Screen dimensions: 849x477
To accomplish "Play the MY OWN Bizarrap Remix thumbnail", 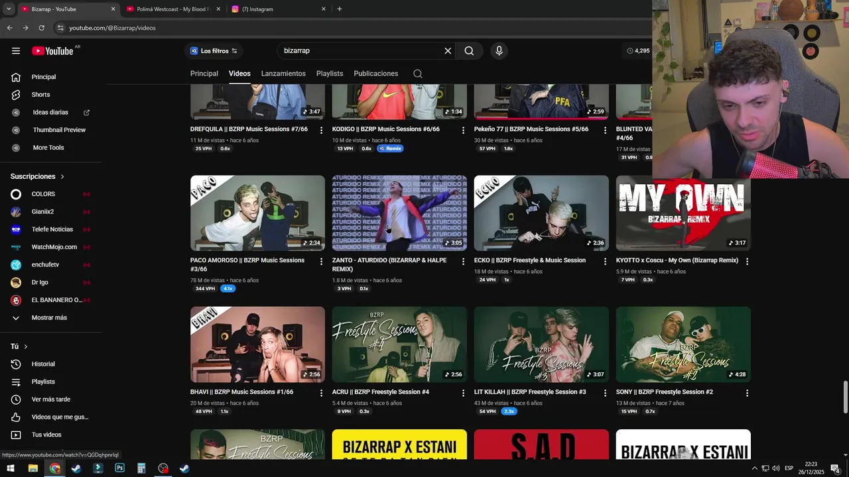I will 683,213.
